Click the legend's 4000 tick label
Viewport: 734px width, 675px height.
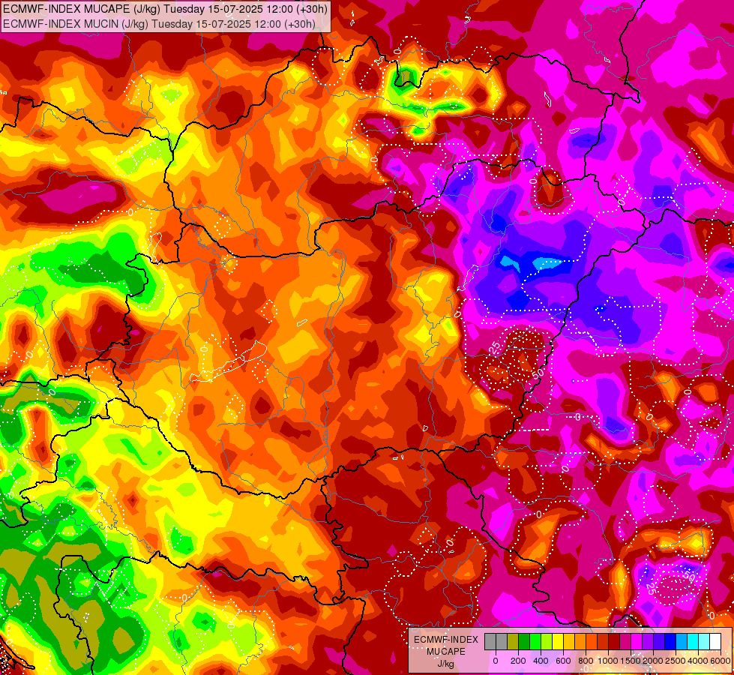pos(698,661)
